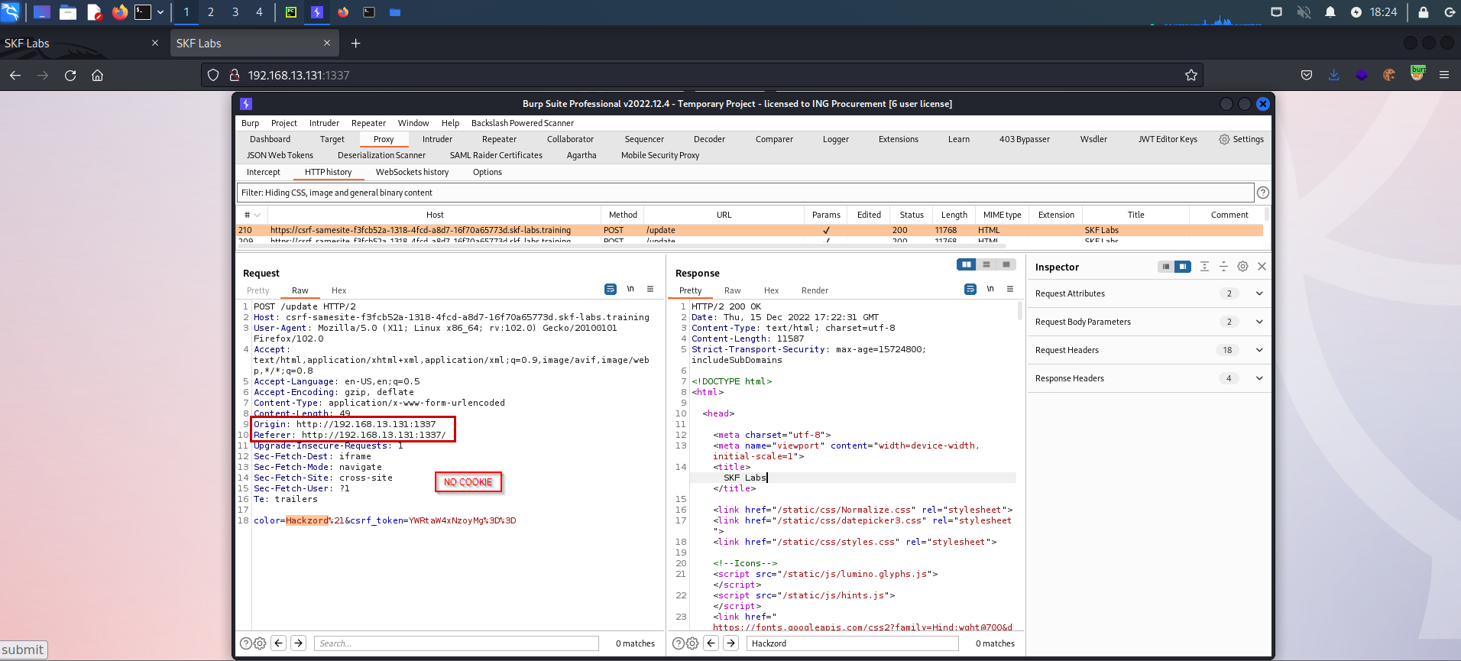Open the Kali applications menu
Image resolution: width=1461 pixels, height=661 pixels.
coord(11,12)
